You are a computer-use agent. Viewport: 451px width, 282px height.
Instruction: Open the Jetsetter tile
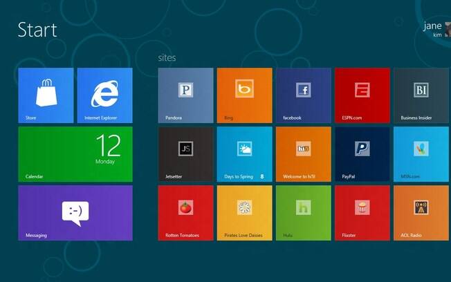click(186, 154)
